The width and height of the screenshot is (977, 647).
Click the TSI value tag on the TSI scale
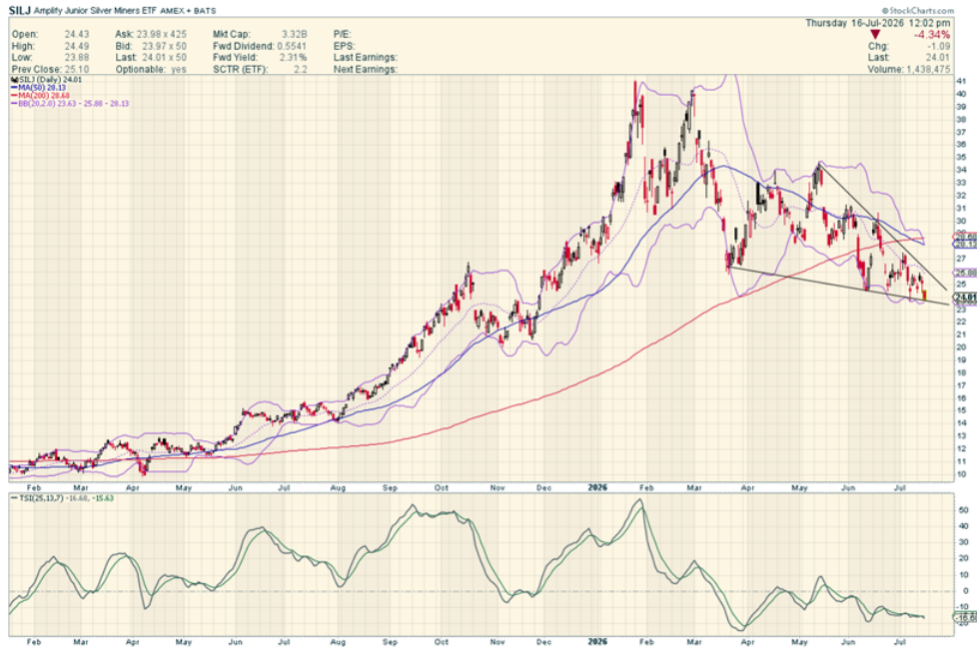[966, 617]
